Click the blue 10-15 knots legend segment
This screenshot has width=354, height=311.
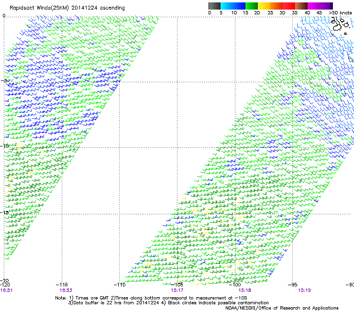239,6
